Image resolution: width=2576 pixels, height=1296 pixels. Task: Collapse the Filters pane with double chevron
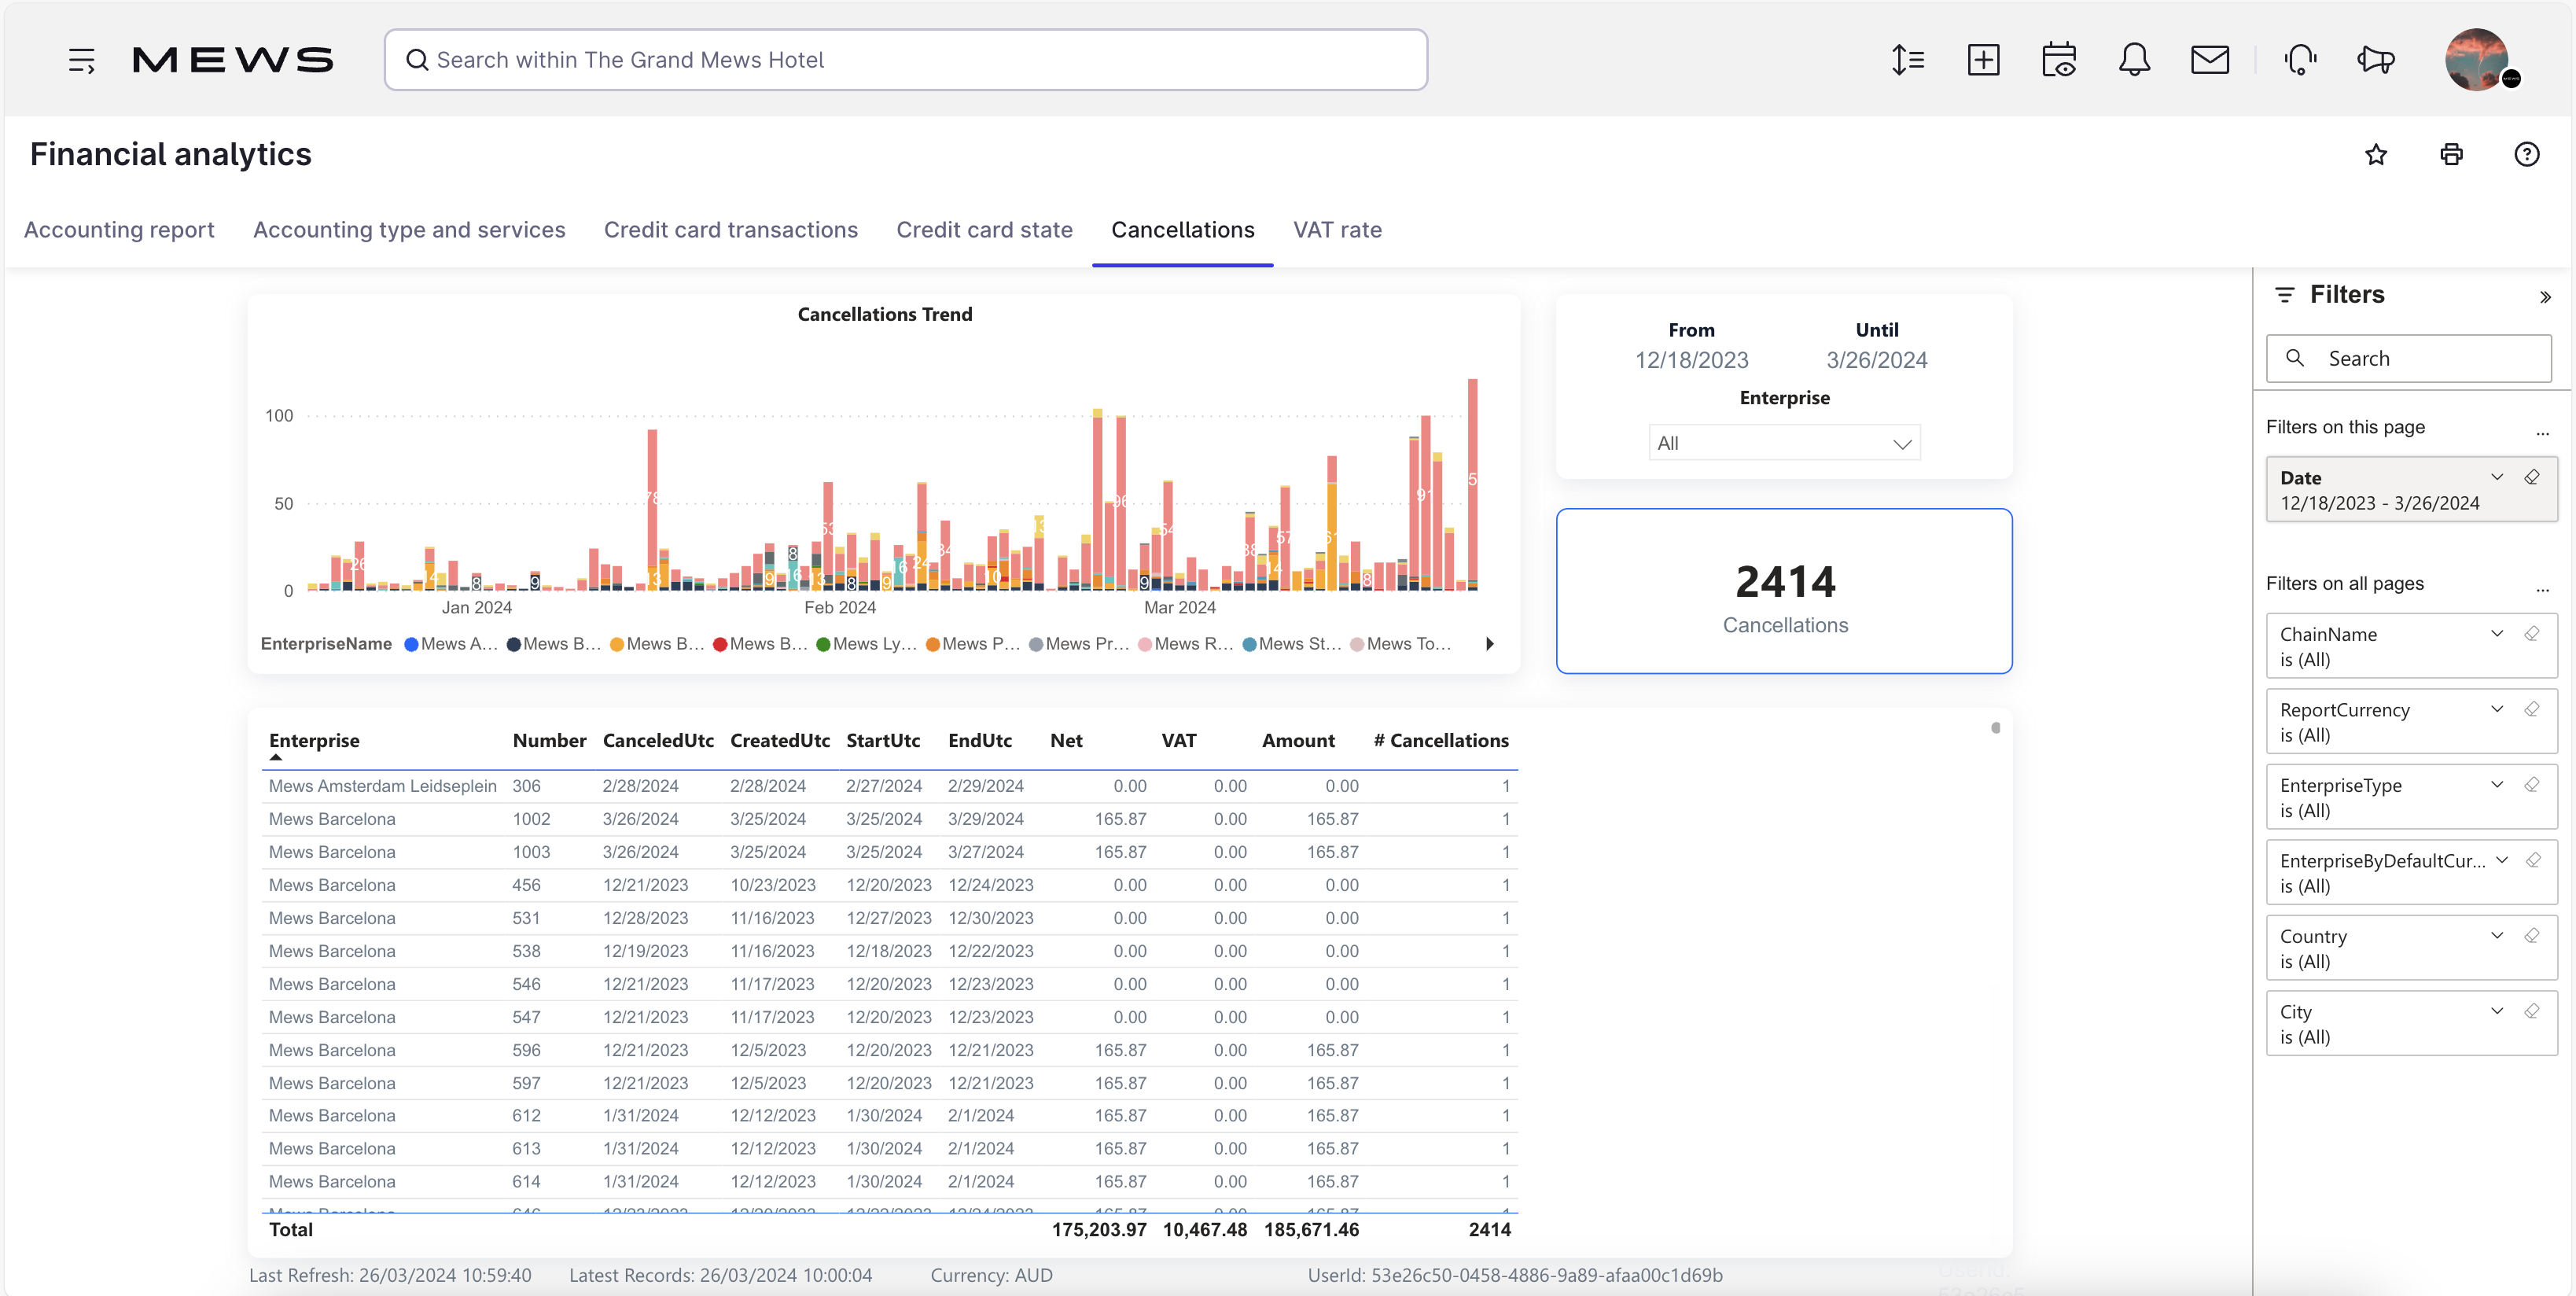point(2545,297)
